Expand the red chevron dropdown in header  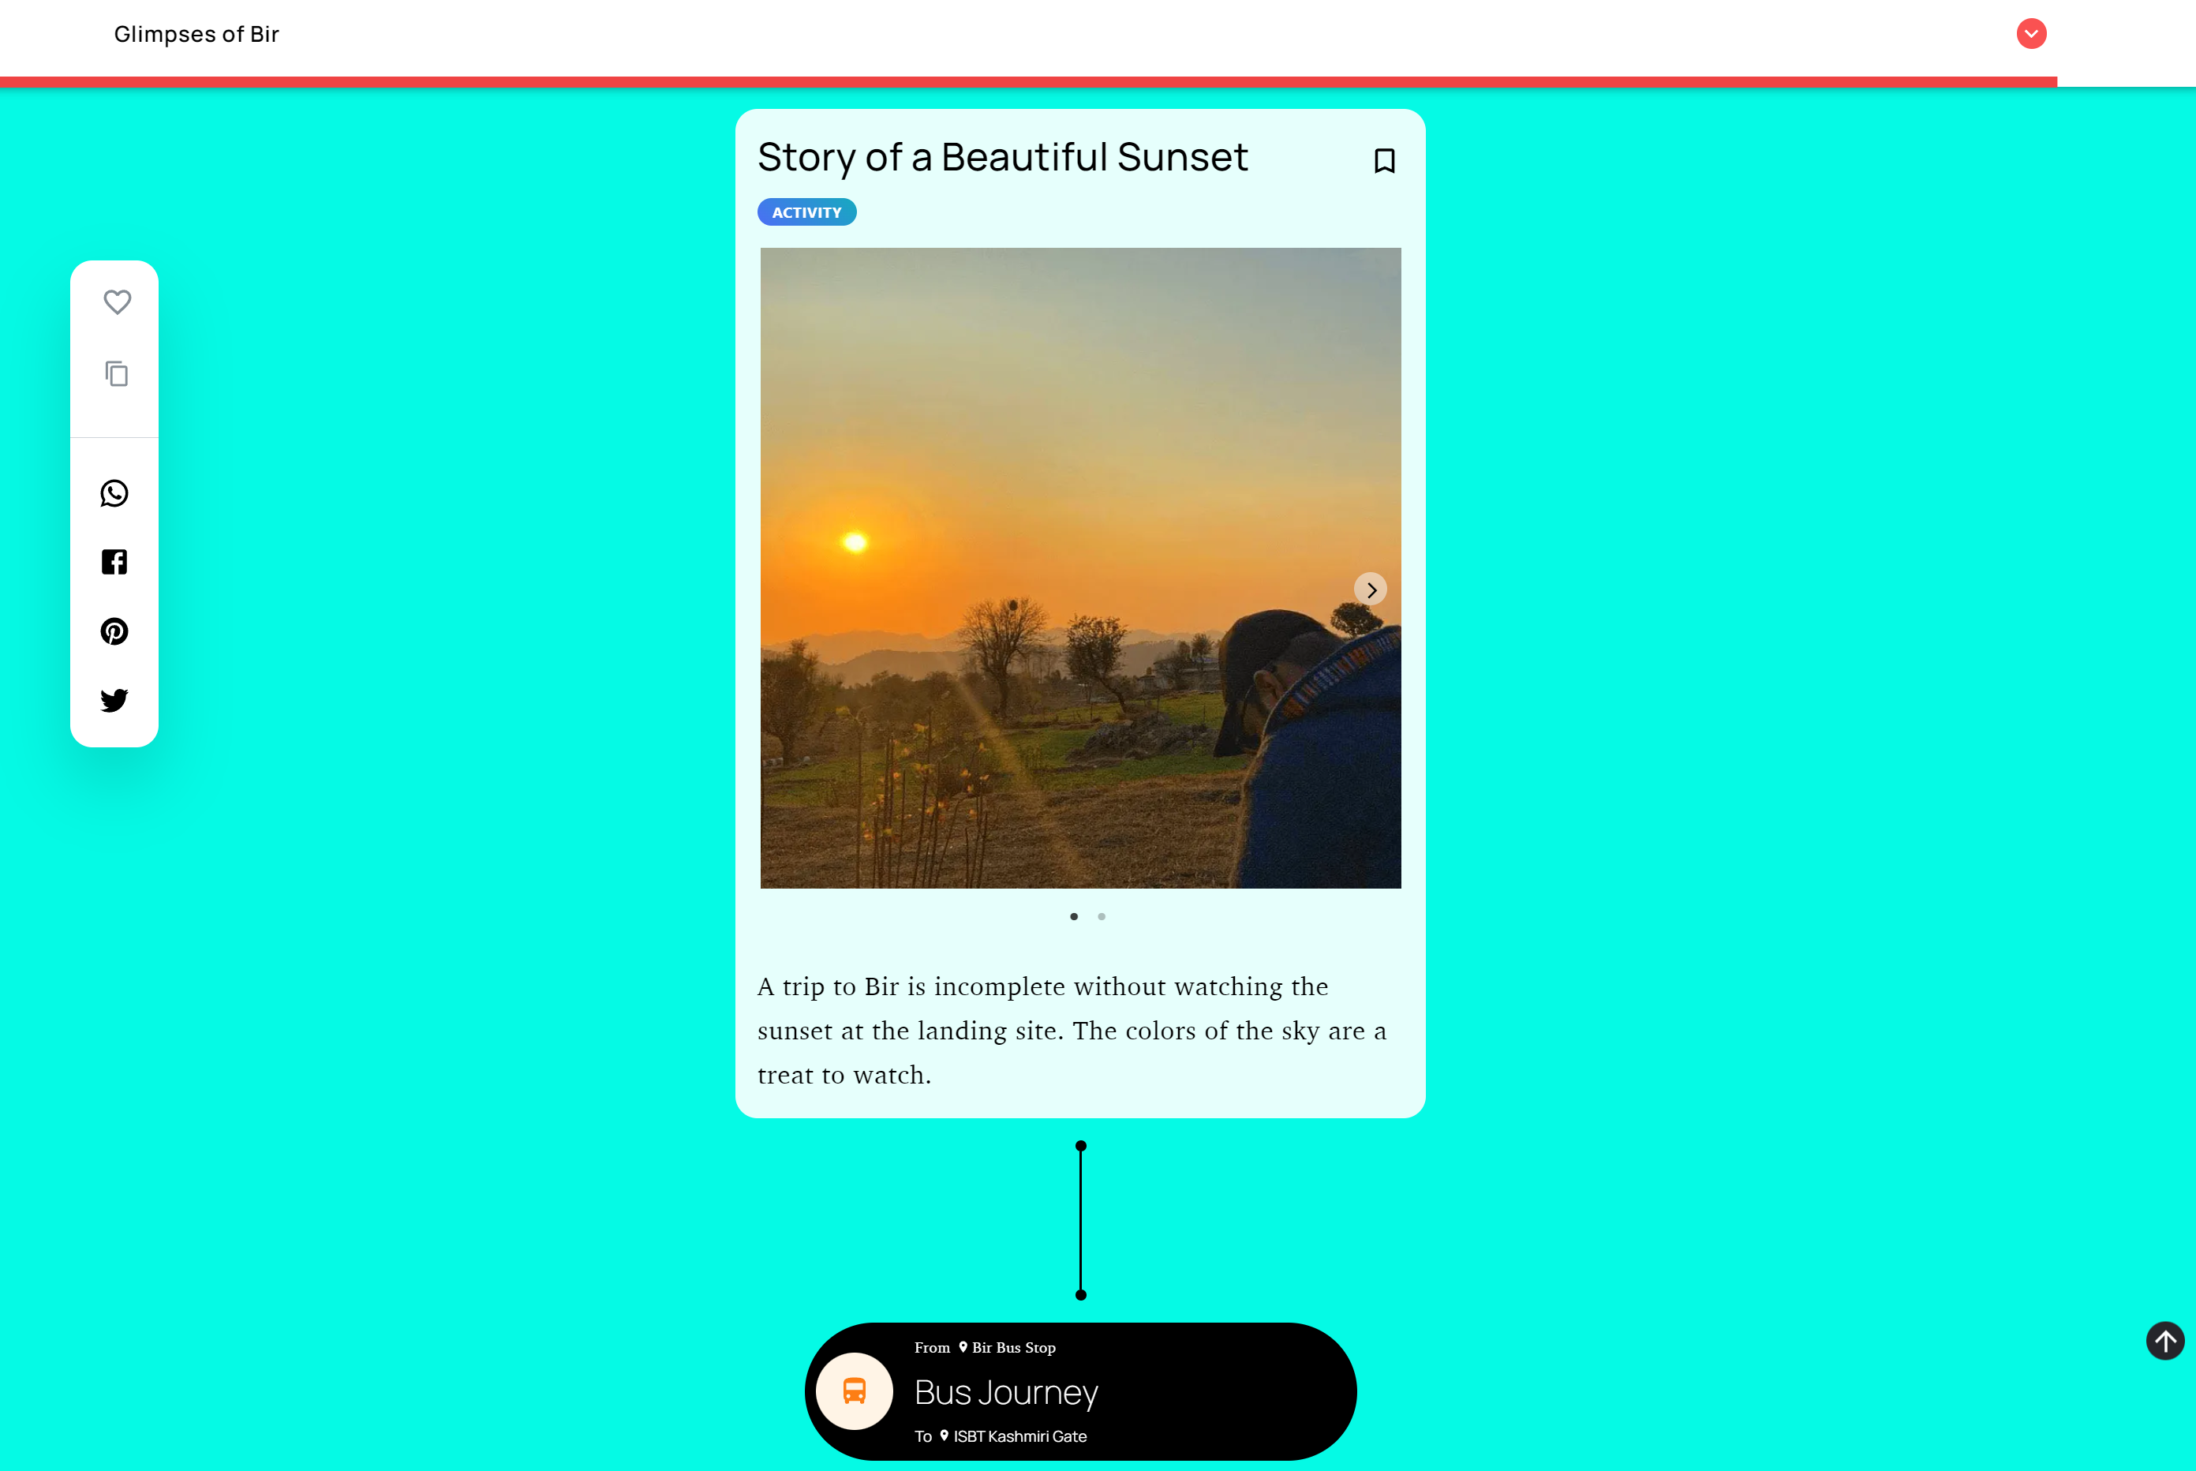pos(2031,34)
